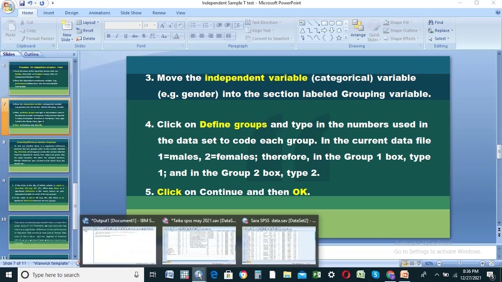This screenshot has height=282, width=502.
Task: Toggle Strikethrough formatting
Action: pyautogui.click(x=135, y=36)
